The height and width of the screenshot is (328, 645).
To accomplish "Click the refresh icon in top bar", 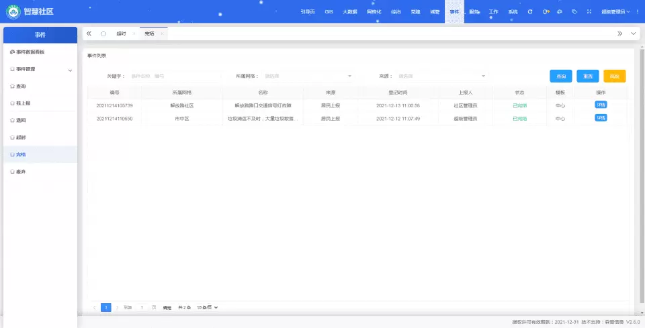I will [x=530, y=12].
